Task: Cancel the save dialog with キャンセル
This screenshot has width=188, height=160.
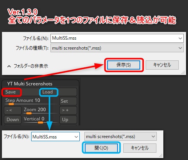Action: 162,65
